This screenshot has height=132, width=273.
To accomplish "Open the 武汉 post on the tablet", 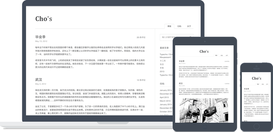I will point(181,83).
